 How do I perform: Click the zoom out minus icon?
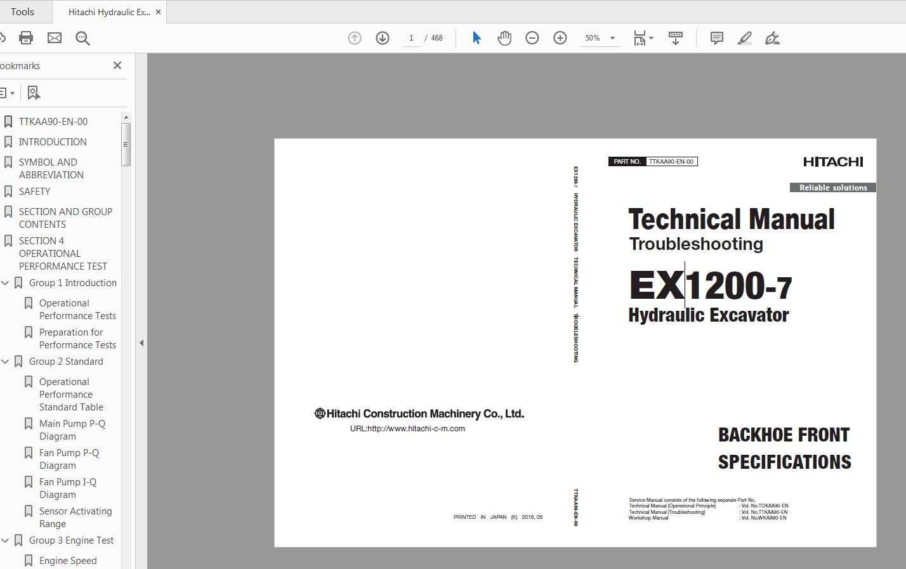coord(532,38)
